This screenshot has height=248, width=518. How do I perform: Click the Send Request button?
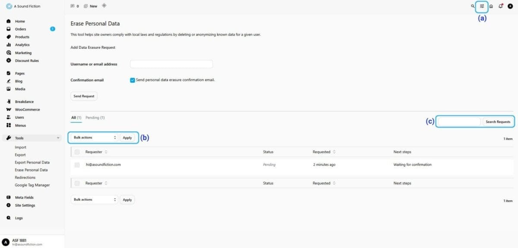click(84, 96)
